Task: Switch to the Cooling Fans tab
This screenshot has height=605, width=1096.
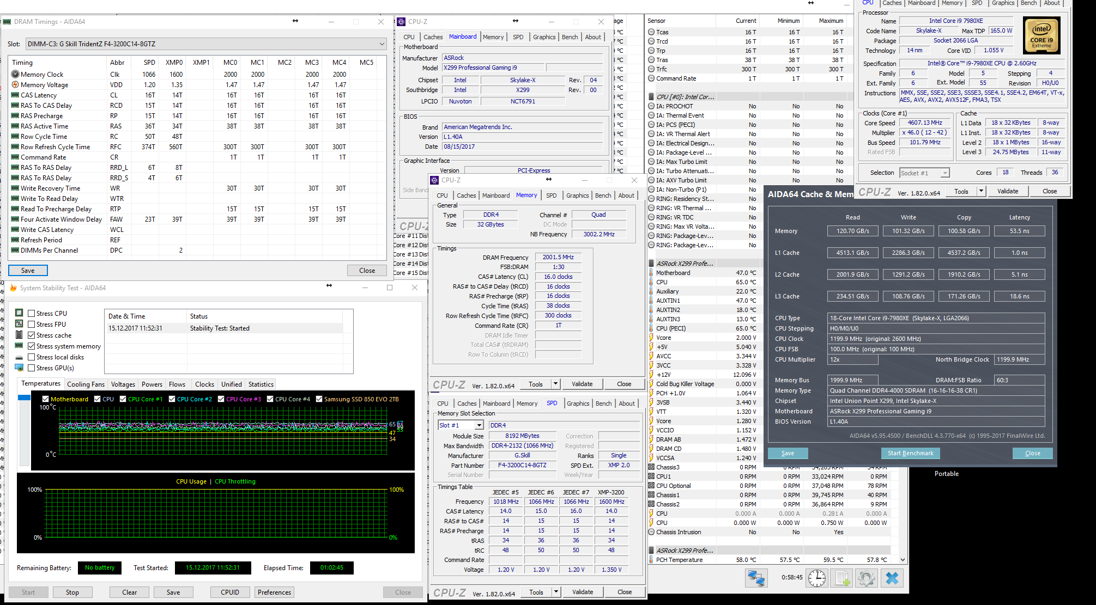Action: coord(86,384)
